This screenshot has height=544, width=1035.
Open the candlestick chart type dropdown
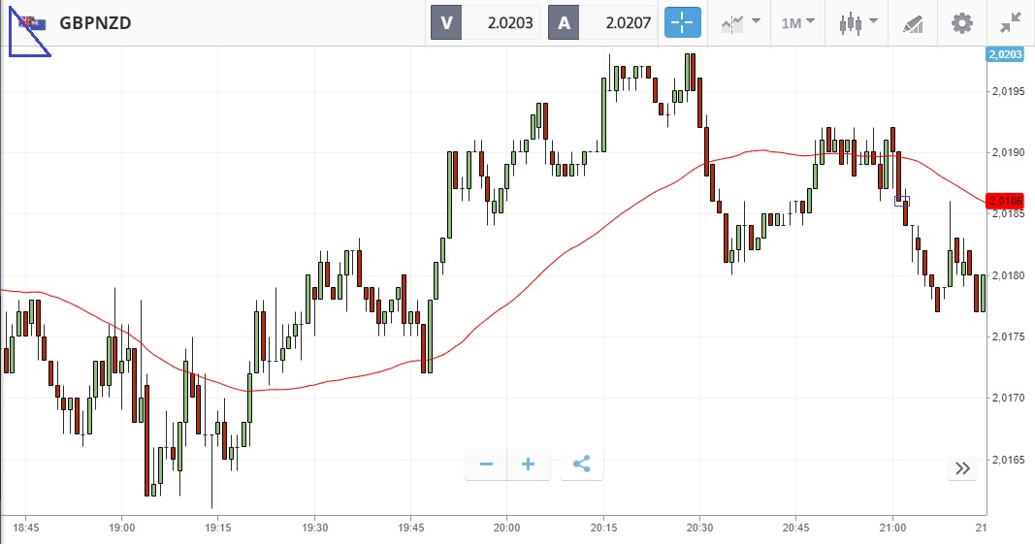858,22
